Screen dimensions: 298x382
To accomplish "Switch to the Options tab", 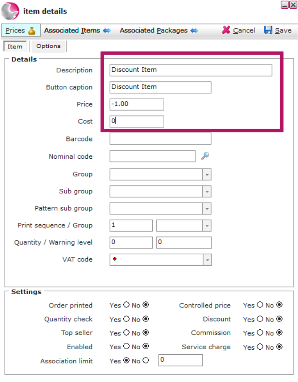I will tap(49, 46).
